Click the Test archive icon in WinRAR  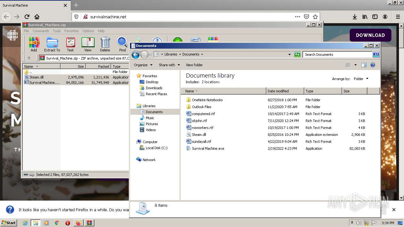70,44
